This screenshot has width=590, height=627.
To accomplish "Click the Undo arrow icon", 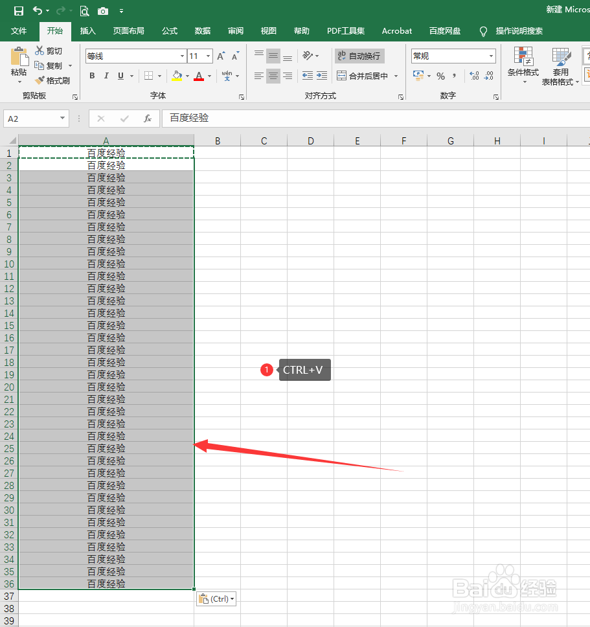I will [37, 10].
